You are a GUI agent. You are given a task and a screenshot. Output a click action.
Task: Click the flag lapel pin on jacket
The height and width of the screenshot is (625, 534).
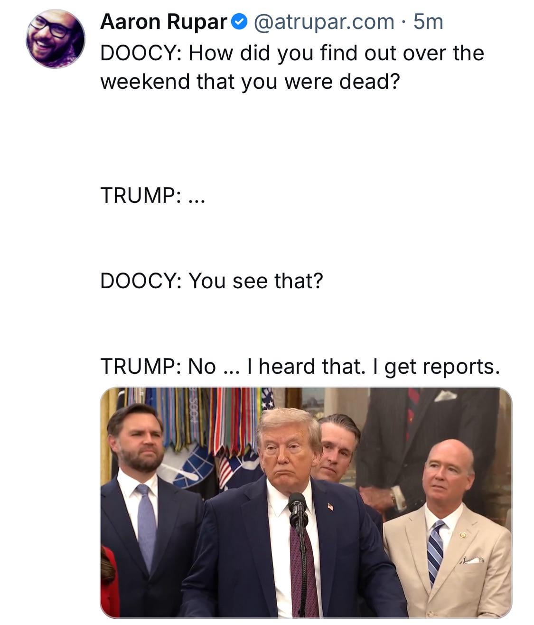pos(330,507)
